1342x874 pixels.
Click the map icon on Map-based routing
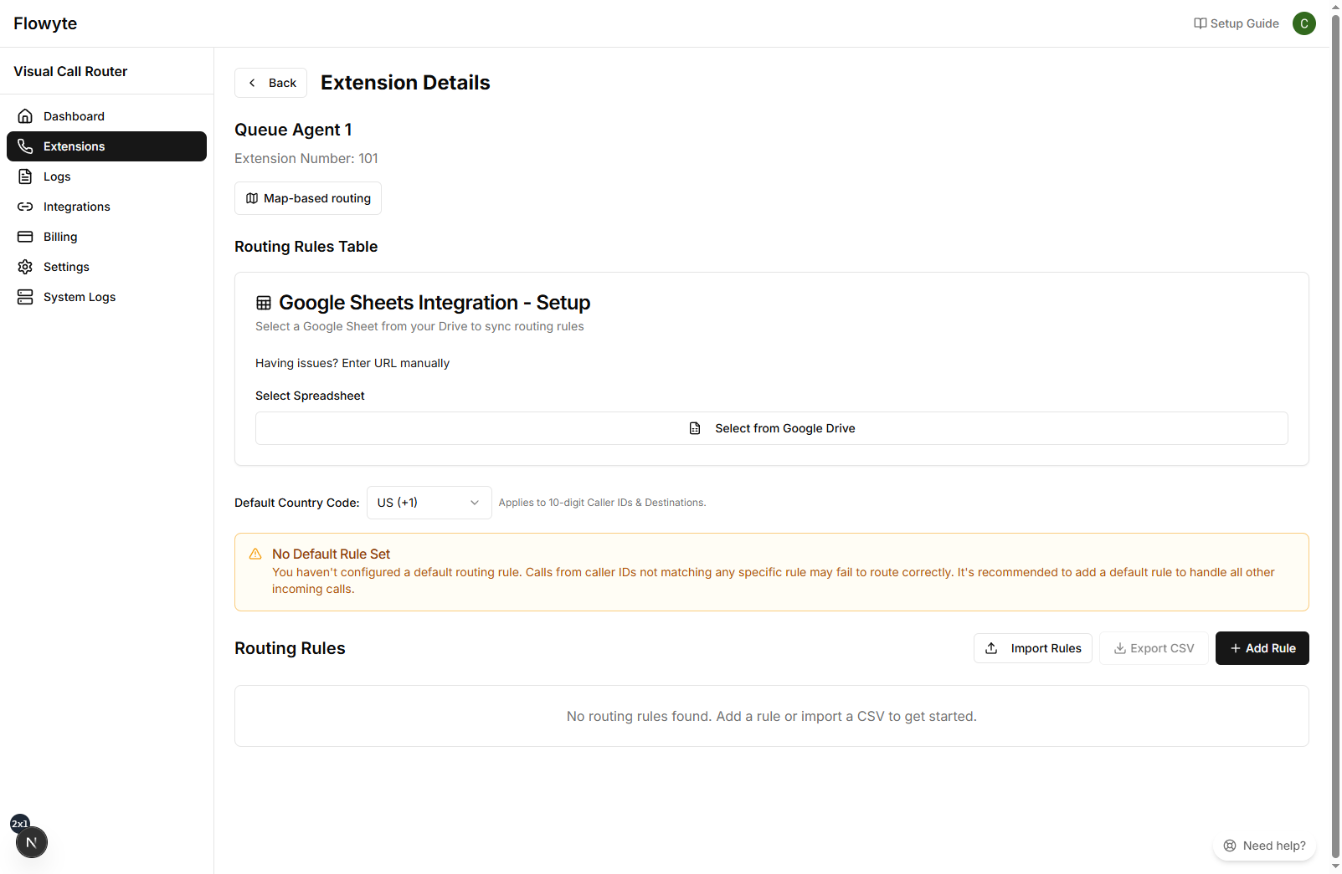252,198
